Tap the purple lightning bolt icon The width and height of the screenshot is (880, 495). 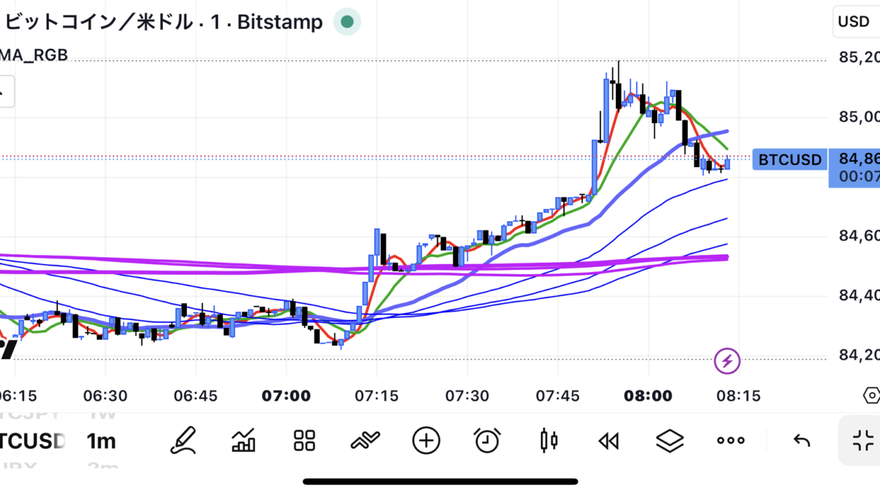click(x=727, y=360)
